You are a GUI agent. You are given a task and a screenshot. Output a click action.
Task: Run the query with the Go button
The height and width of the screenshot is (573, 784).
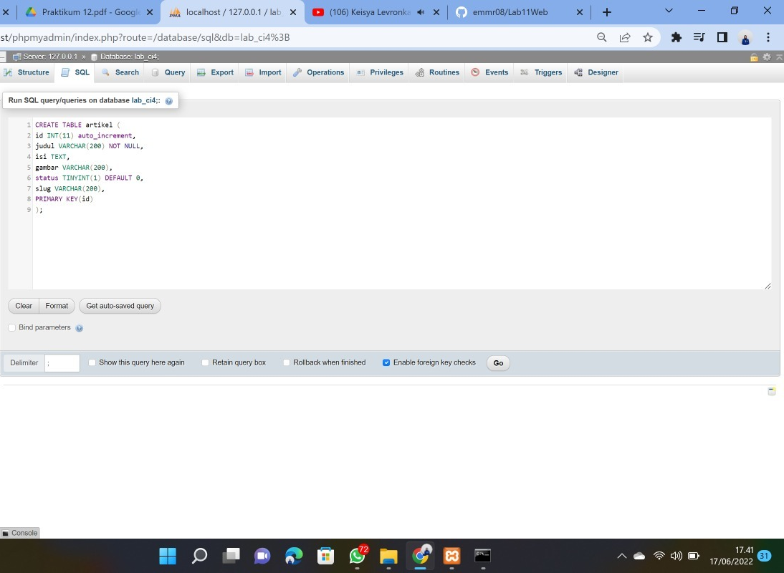click(x=497, y=362)
